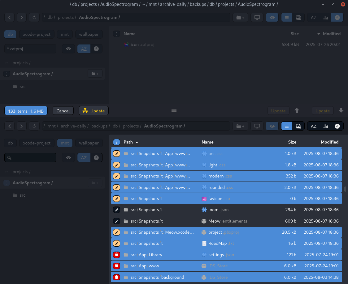
Task: Click the yellow Update button with the radiation icon
Action: point(94,111)
